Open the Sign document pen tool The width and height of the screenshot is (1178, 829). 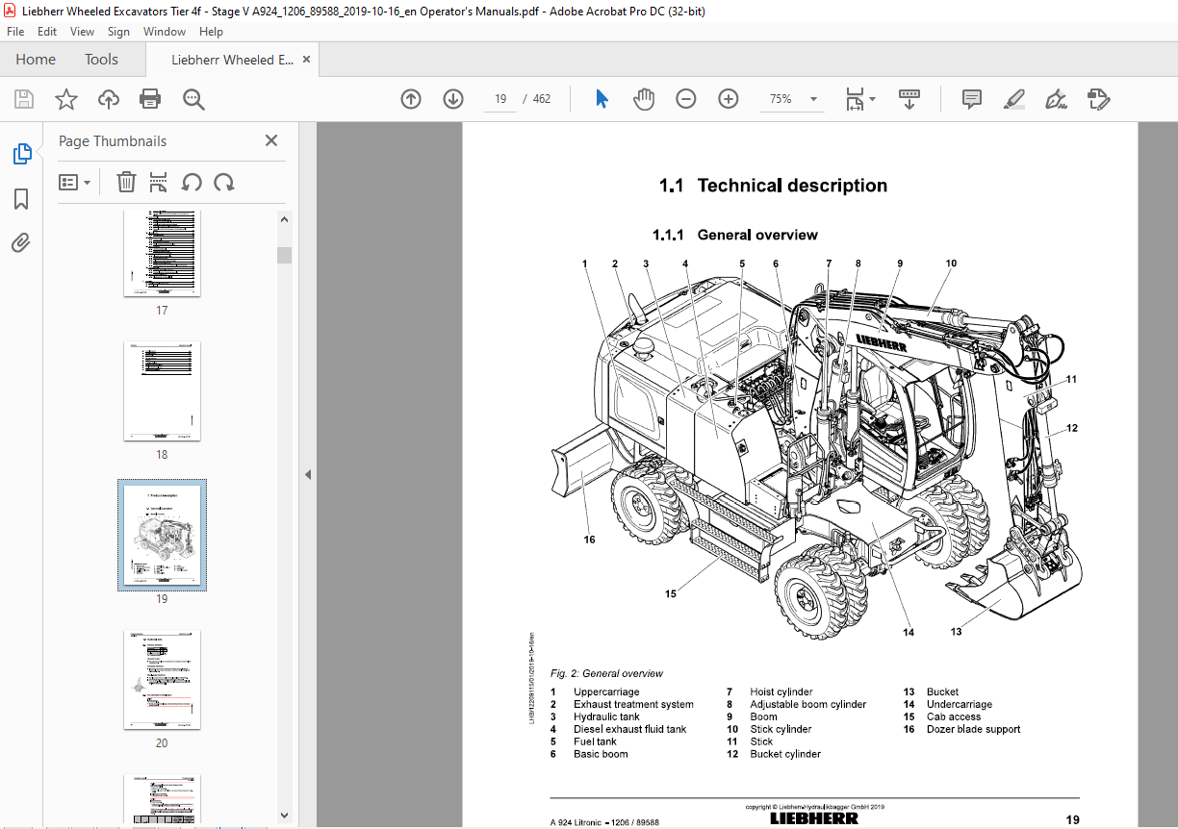point(1056,99)
